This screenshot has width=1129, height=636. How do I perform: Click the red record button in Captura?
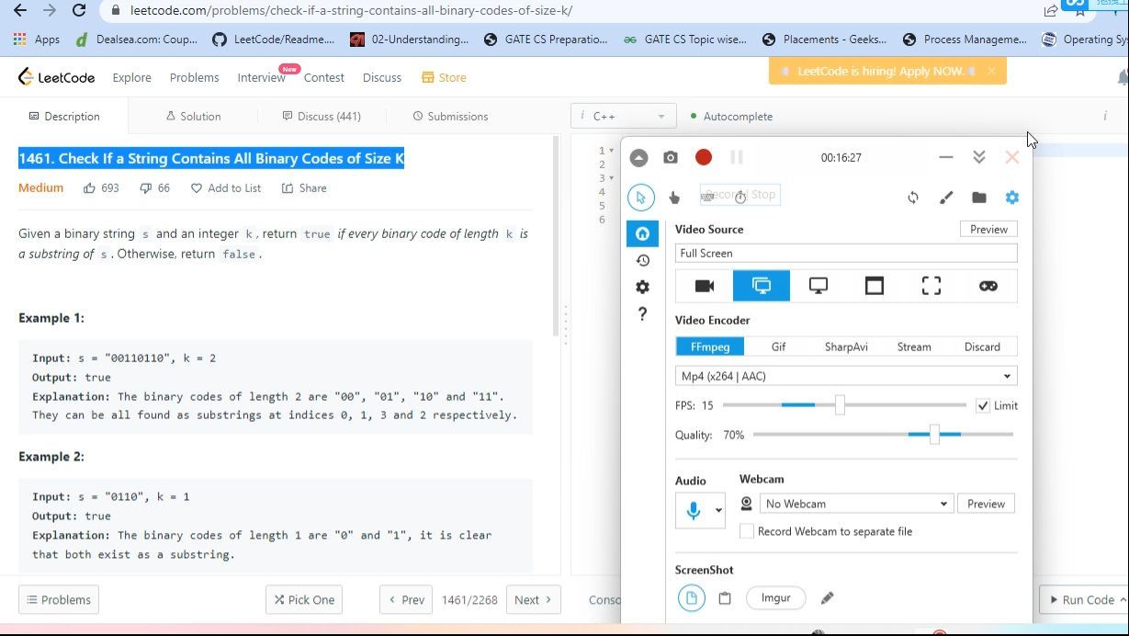click(x=704, y=157)
